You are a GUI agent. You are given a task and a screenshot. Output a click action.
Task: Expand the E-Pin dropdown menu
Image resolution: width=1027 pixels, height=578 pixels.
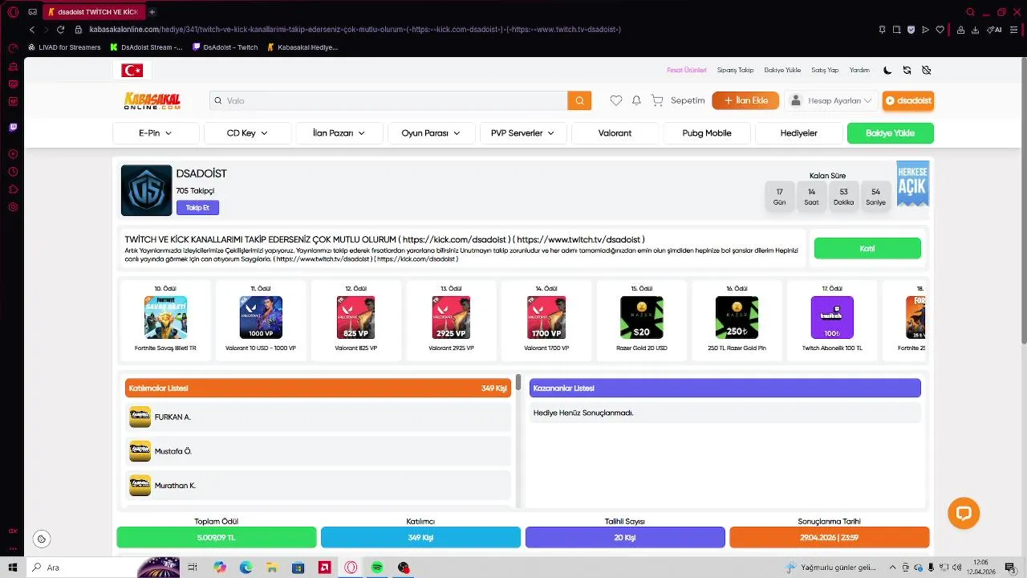156,133
